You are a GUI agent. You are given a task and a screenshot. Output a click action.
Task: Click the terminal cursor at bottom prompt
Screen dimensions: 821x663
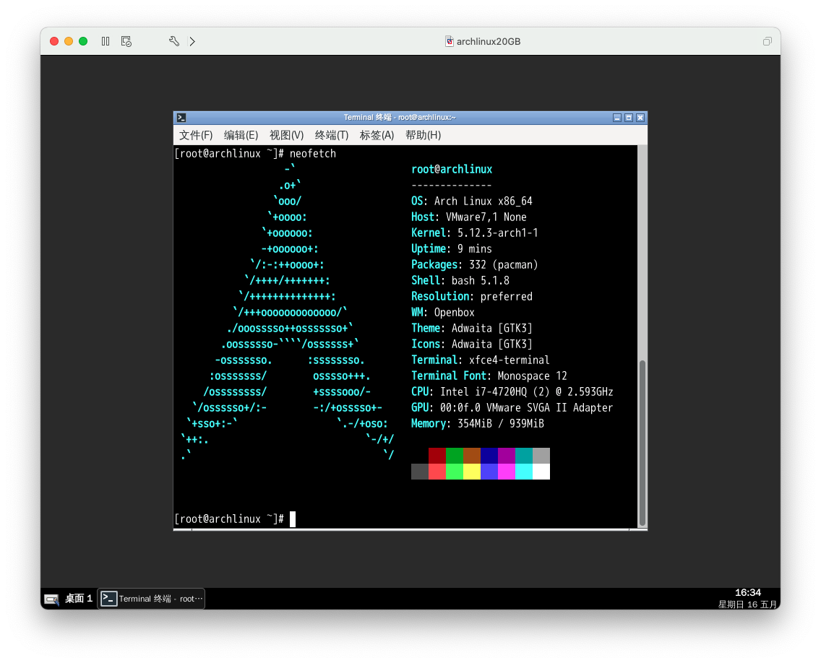[293, 519]
